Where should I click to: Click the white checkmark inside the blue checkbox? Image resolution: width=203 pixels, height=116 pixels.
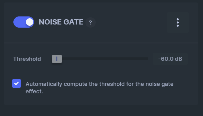pyautogui.click(x=17, y=83)
